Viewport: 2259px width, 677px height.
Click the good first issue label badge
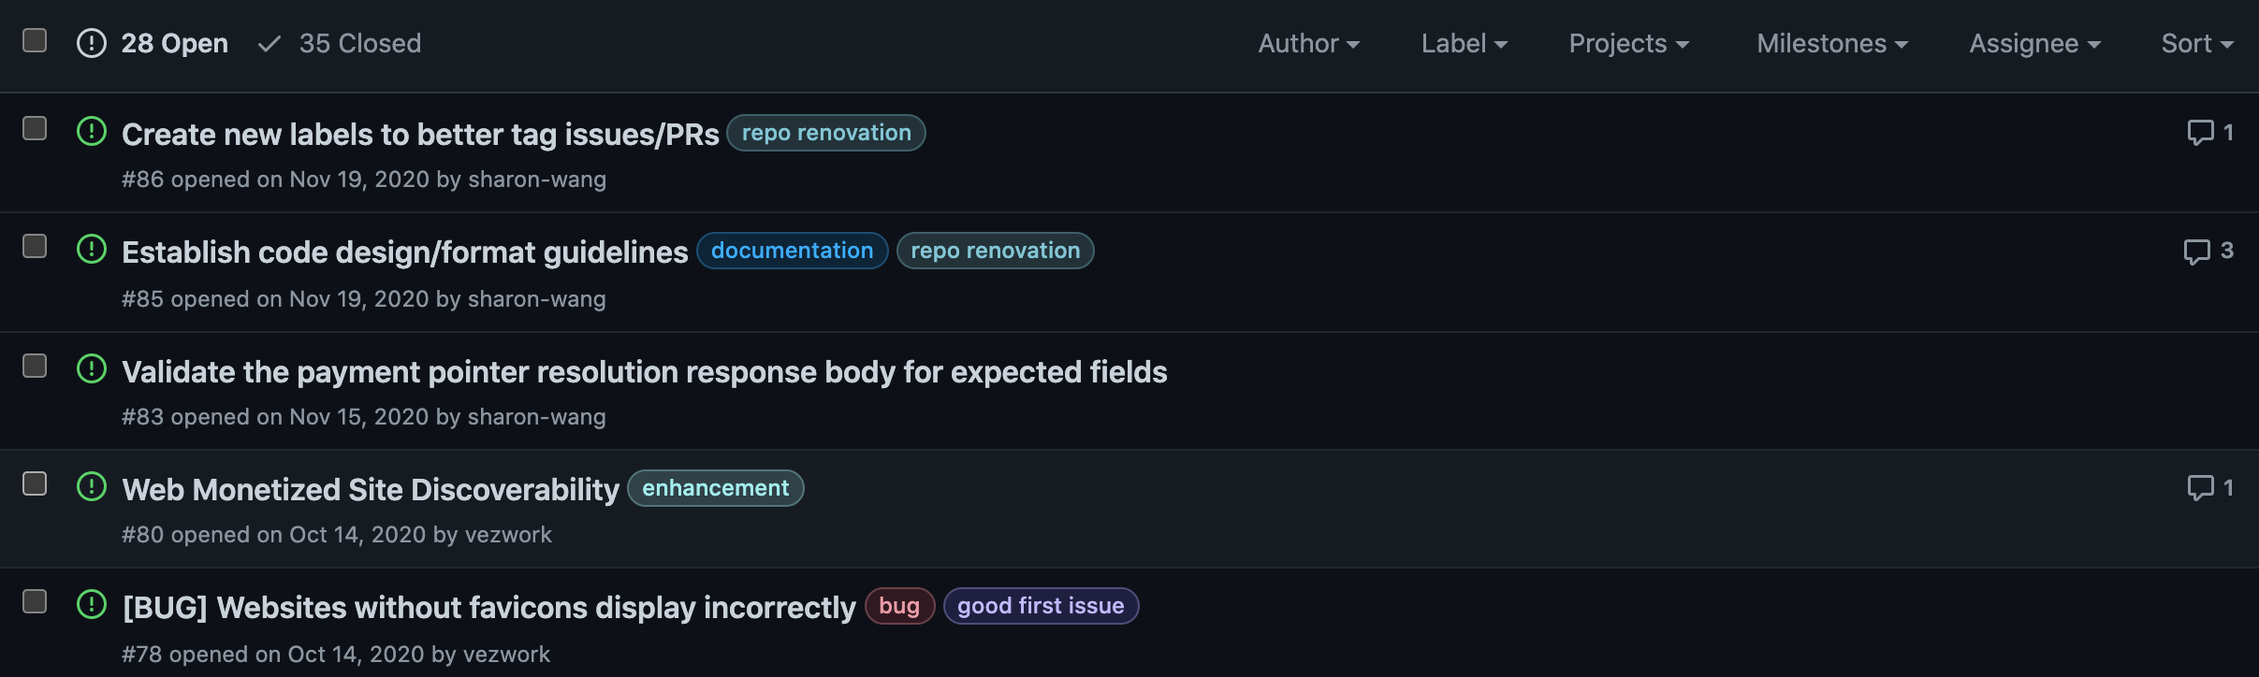click(1041, 606)
